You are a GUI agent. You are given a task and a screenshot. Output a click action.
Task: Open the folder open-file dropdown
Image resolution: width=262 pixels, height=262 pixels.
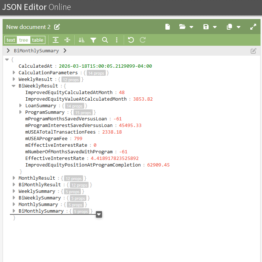click(186, 27)
